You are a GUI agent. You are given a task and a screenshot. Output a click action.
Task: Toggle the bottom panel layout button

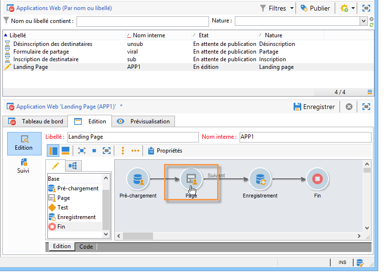[66, 151]
